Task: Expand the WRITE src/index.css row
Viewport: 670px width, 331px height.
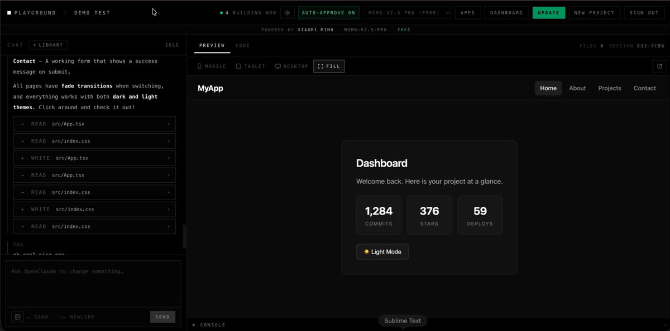Action: coord(94,210)
